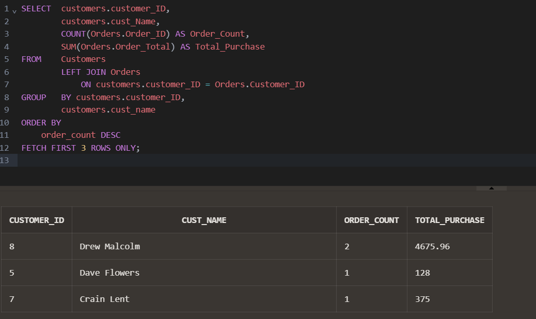This screenshot has width=536, height=319.
Task: Click line number 12 in the gutter
Action: pyautogui.click(x=5, y=148)
